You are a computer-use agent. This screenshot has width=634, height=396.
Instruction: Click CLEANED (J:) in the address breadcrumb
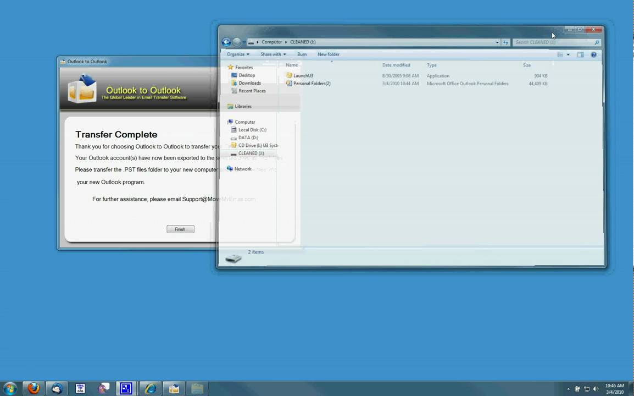click(x=303, y=42)
